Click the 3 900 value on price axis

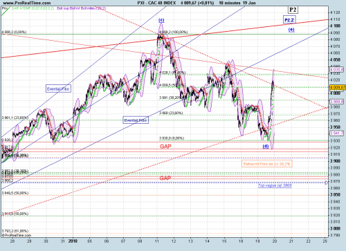pyautogui.click(x=335, y=161)
